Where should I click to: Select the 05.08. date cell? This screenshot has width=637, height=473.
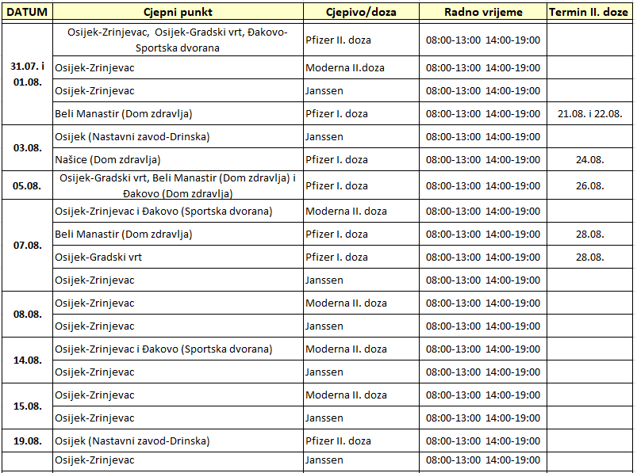point(27,186)
